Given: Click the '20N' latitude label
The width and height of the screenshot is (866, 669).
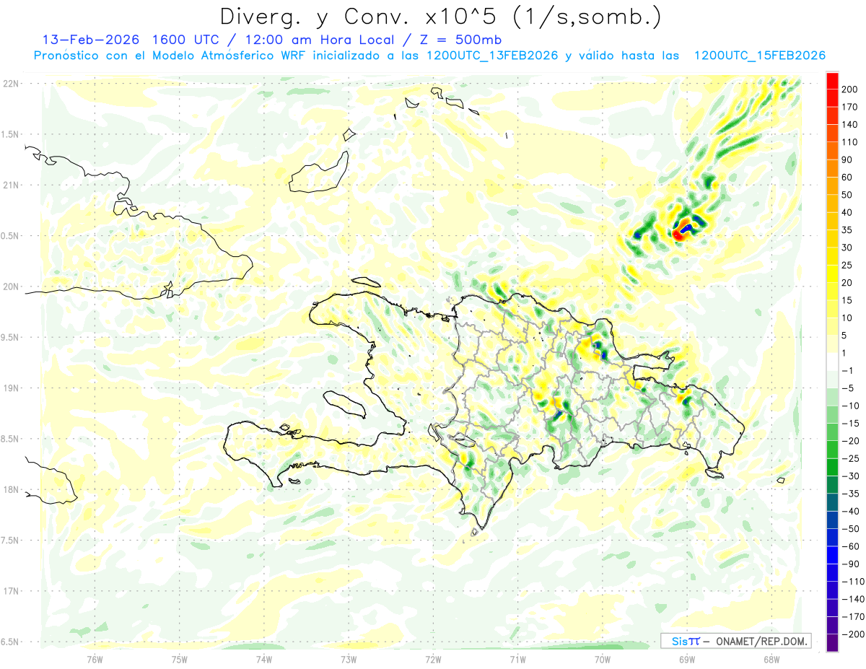Looking at the screenshot, I should (11, 287).
